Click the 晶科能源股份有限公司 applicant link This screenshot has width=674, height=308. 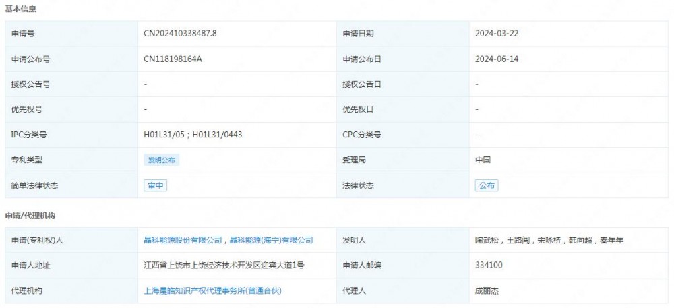183,240
